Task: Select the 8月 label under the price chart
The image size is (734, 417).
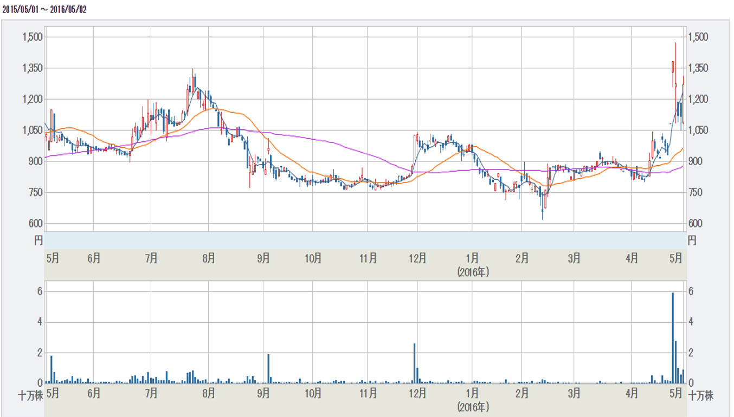Action: [x=208, y=259]
